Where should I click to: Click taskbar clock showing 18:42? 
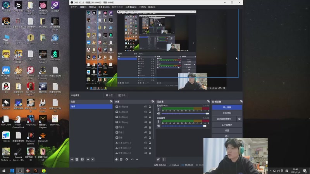[295, 171]
